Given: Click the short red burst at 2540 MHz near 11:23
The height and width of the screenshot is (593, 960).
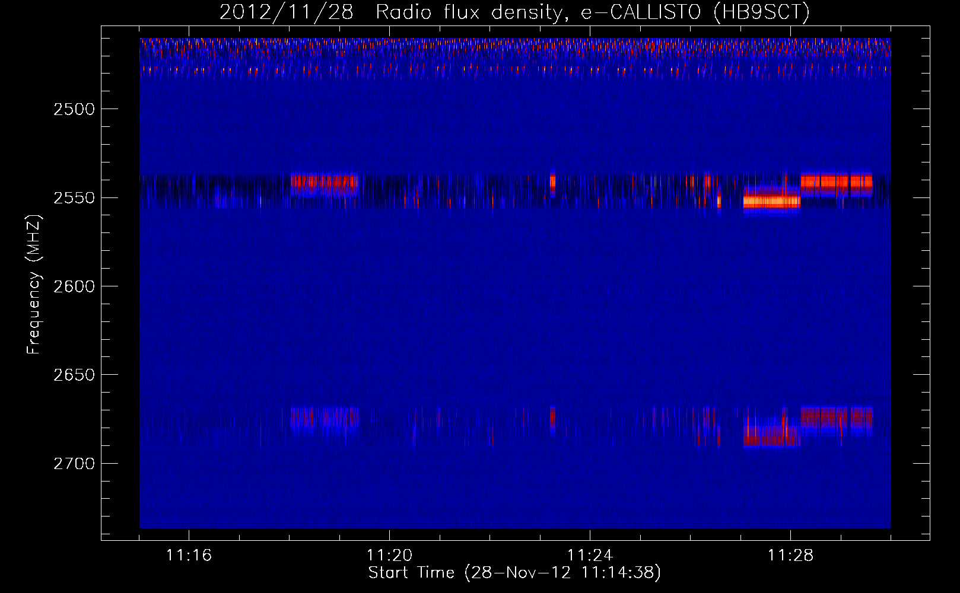Looking at the screenshot, I should point(552,181).
